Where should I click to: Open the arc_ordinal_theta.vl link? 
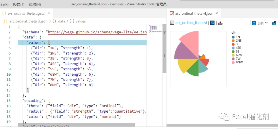coord(191,23)
